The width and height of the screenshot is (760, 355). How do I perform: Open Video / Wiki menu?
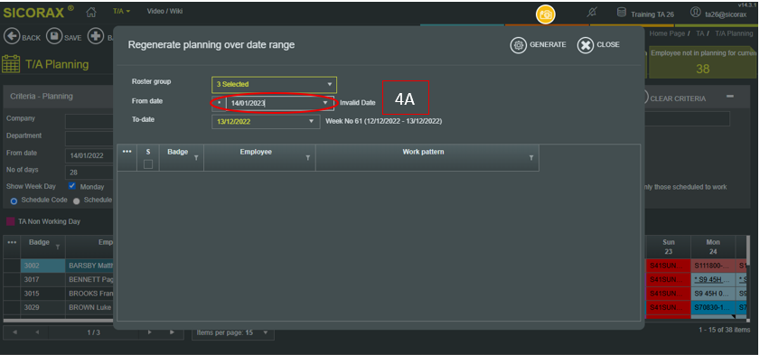[x=164, y=11]
